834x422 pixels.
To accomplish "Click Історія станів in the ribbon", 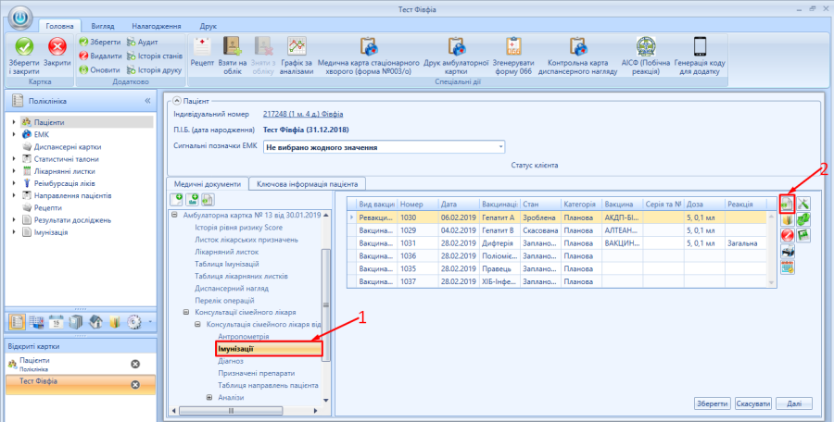I will [154, 56].
